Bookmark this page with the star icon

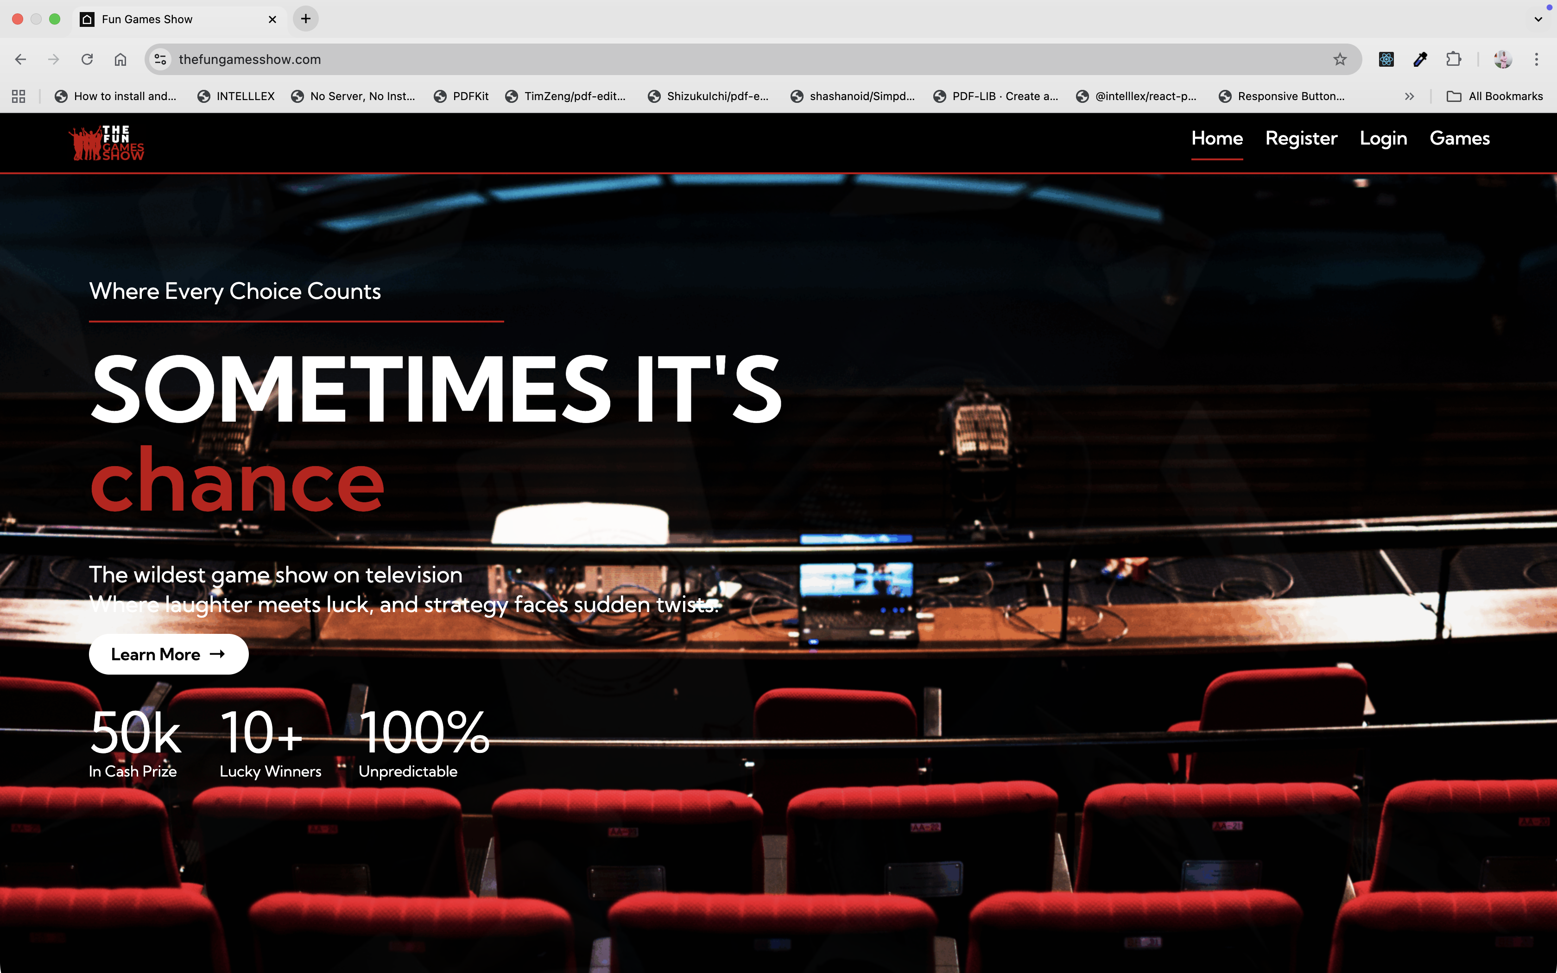1340,59
